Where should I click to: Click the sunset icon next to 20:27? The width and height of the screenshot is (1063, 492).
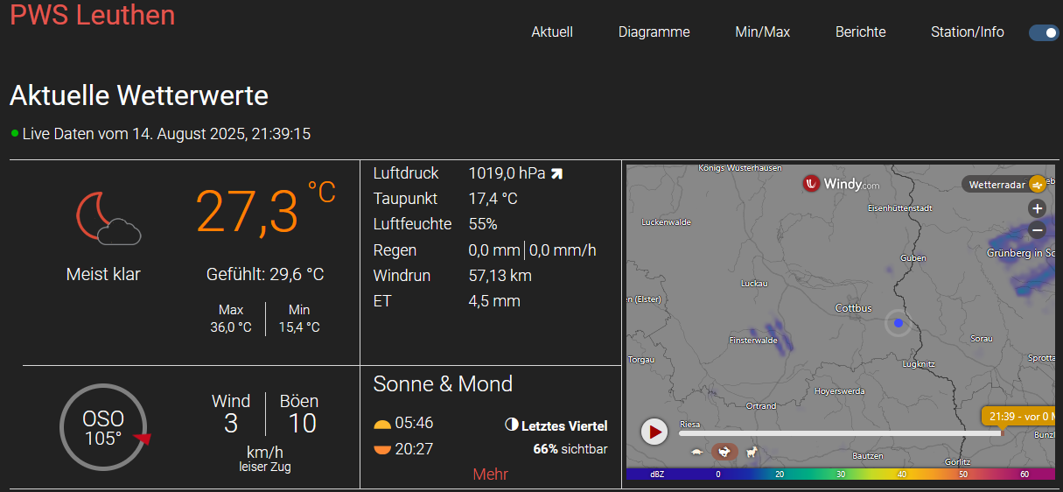pos(382,450)
